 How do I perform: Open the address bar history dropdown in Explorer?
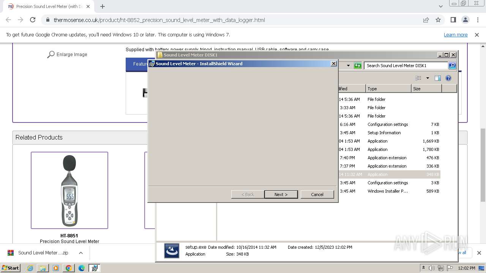point(348,66)
